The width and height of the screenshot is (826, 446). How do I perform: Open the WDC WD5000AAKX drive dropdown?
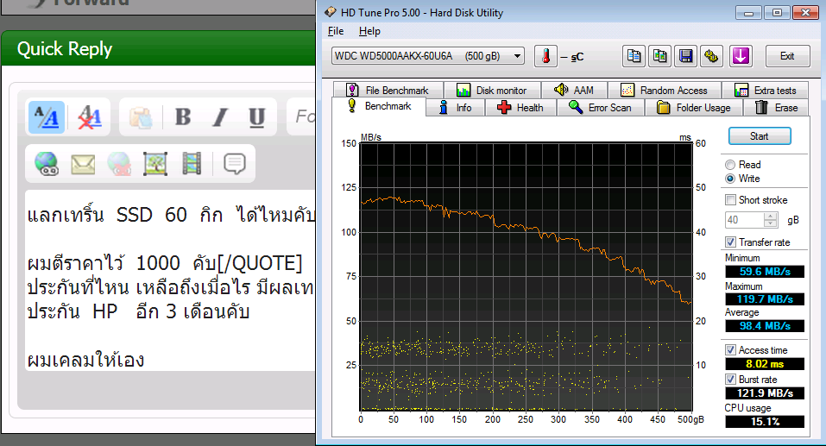click(428, 56)
